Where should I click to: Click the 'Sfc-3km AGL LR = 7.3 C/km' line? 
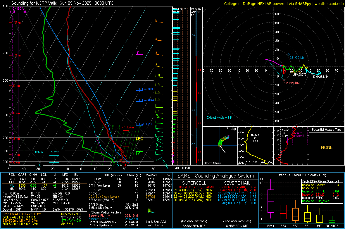(x=22, y=214)
